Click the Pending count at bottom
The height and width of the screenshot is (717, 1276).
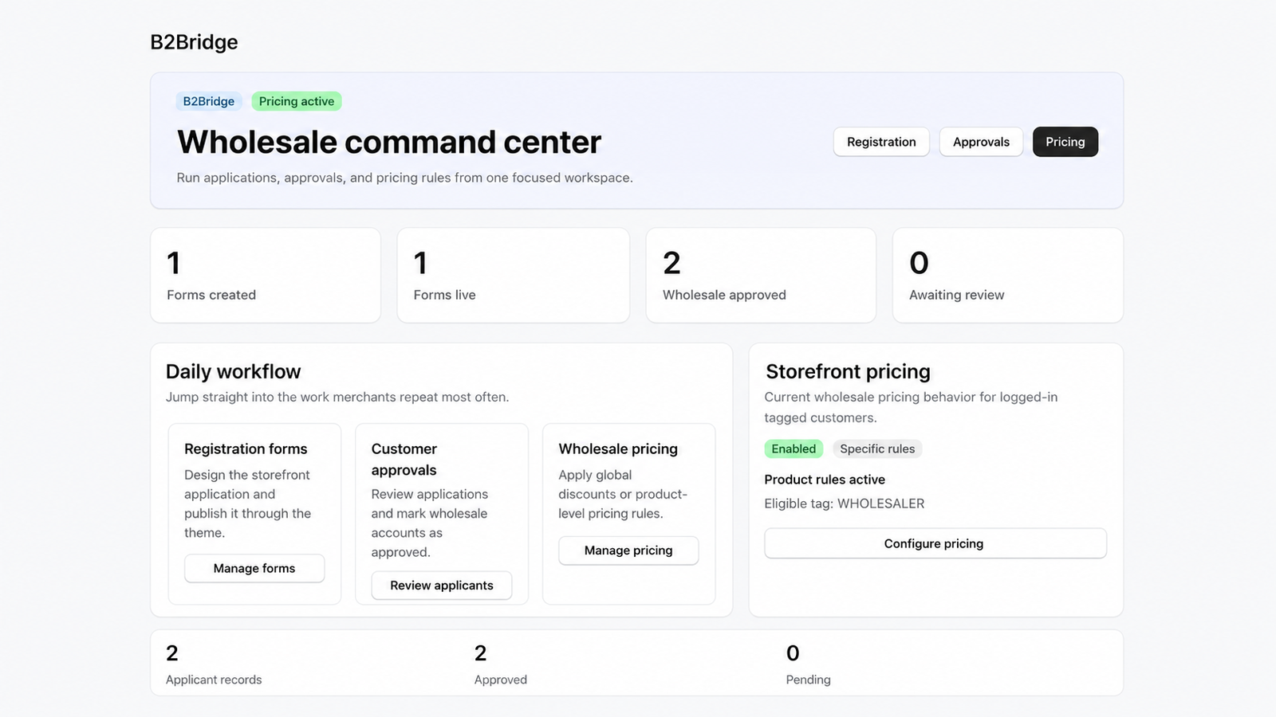[x=793, y=653]
